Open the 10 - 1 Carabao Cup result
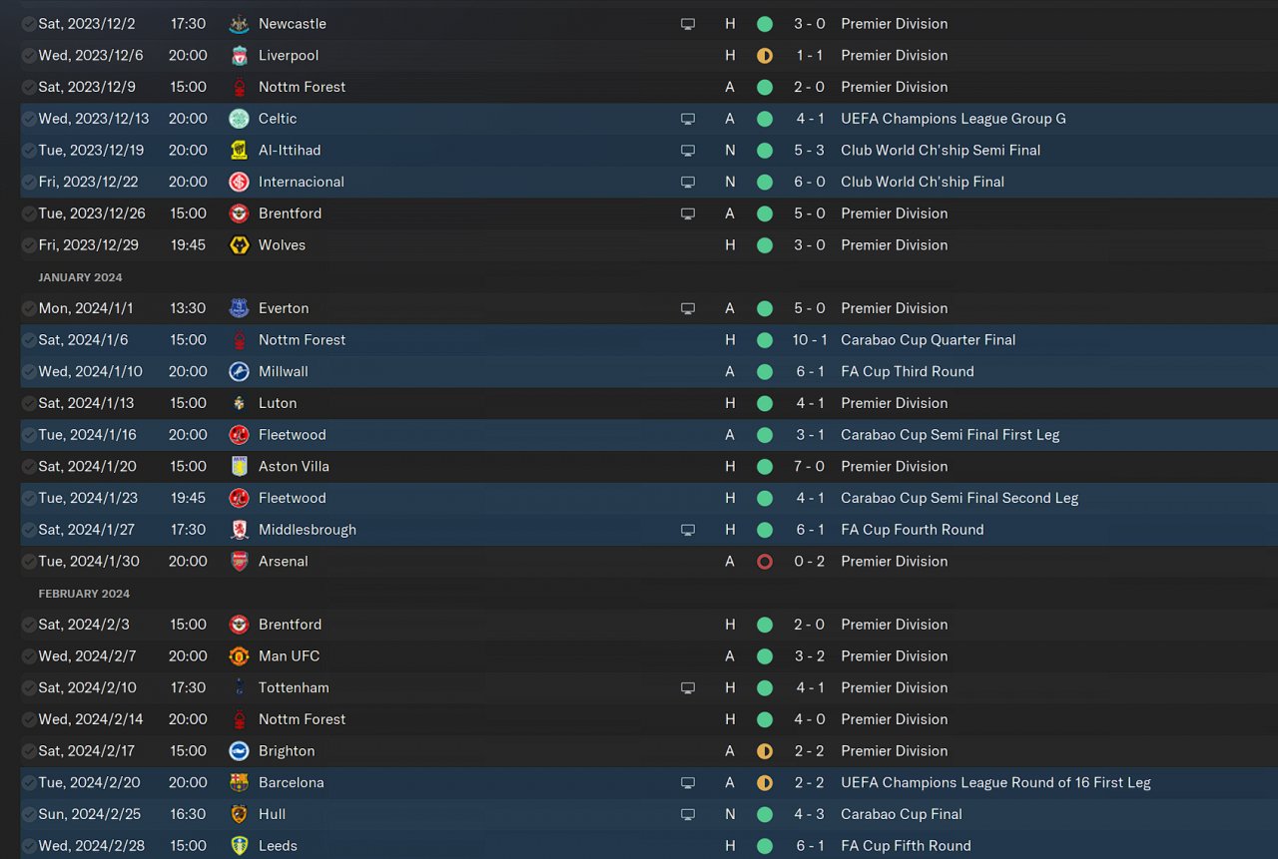Viewport: 1278px width, 859px height. 810,340
